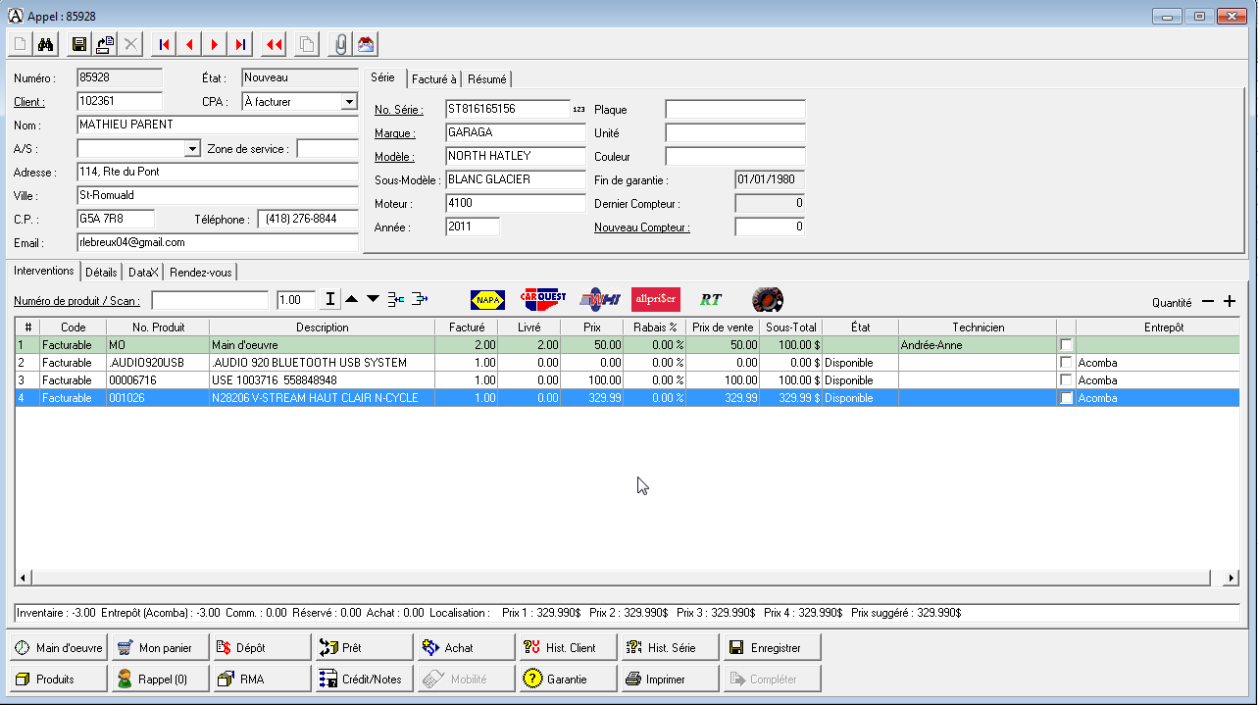Click the floppy disk save icon

point(79,44)
